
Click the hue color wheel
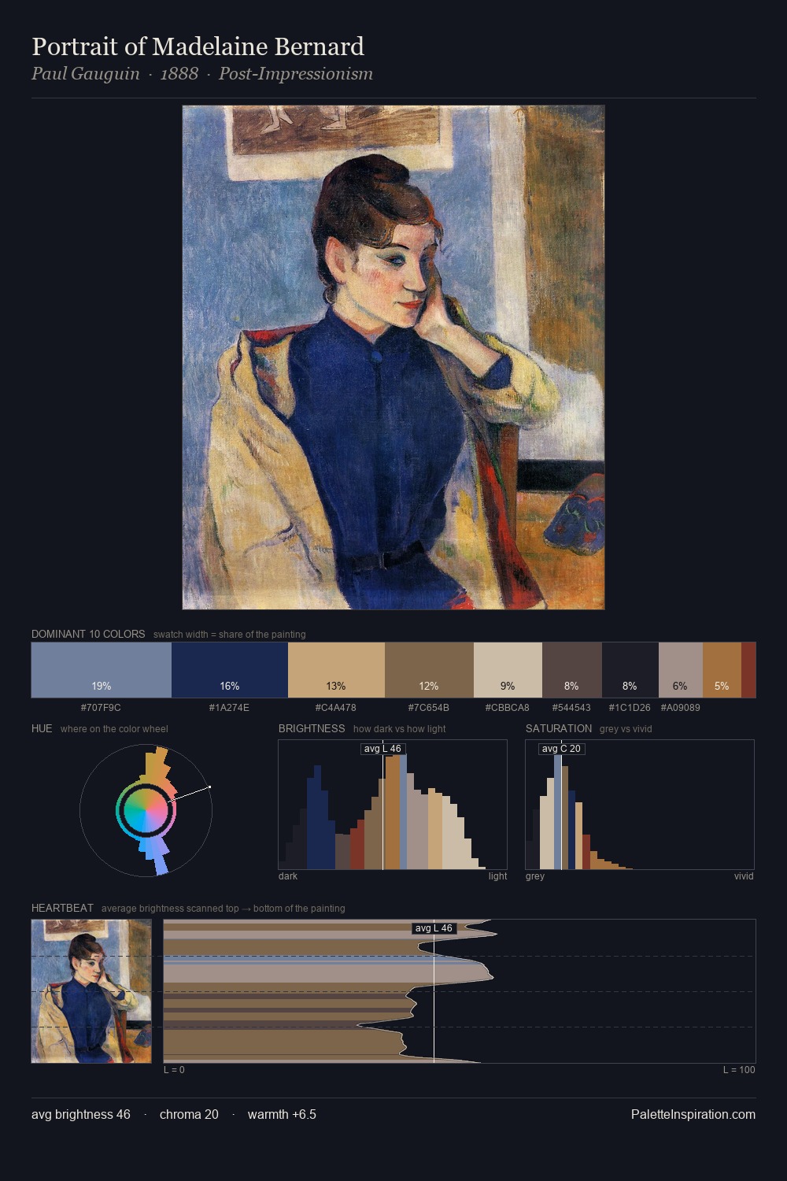click(146, 809)
